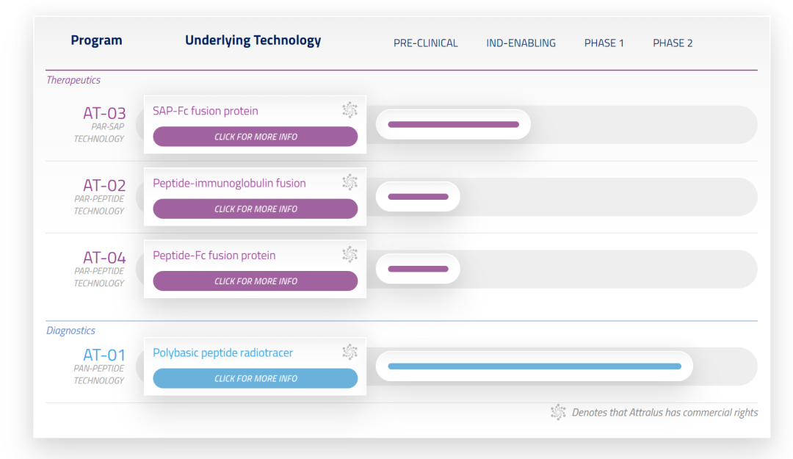The width and height of the screenshot is (793, 459).
Task: Click the Polybasic peptide radiotracer title
Action: [x=222, y=353]
